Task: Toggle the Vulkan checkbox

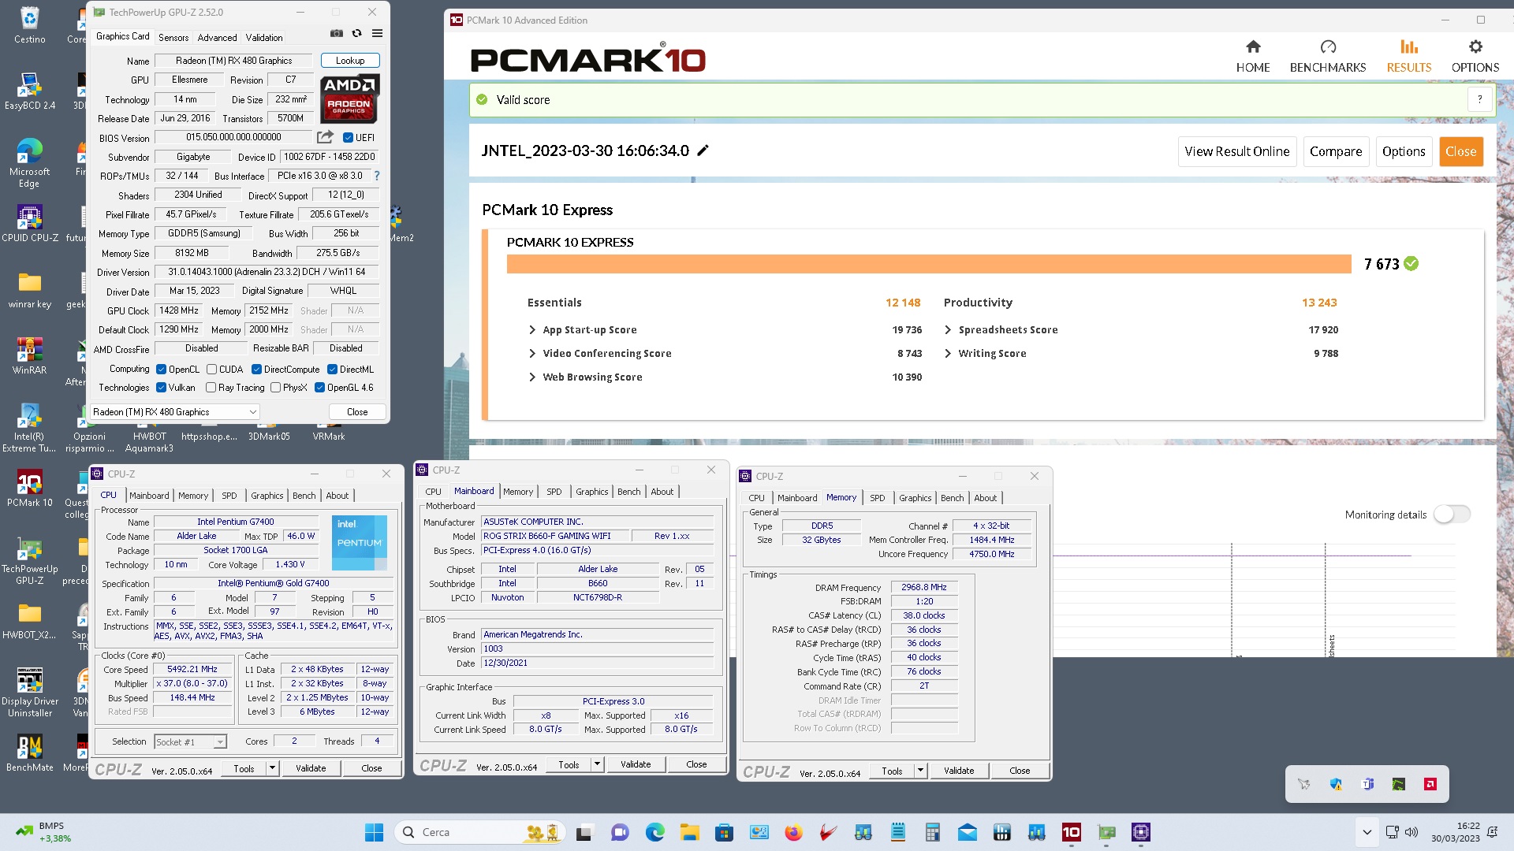Action: [x=161, y=387]
